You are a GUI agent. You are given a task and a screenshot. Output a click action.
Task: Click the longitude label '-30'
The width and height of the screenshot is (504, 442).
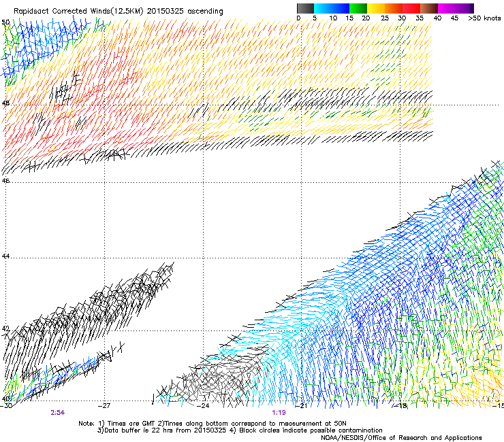point(6,406)
